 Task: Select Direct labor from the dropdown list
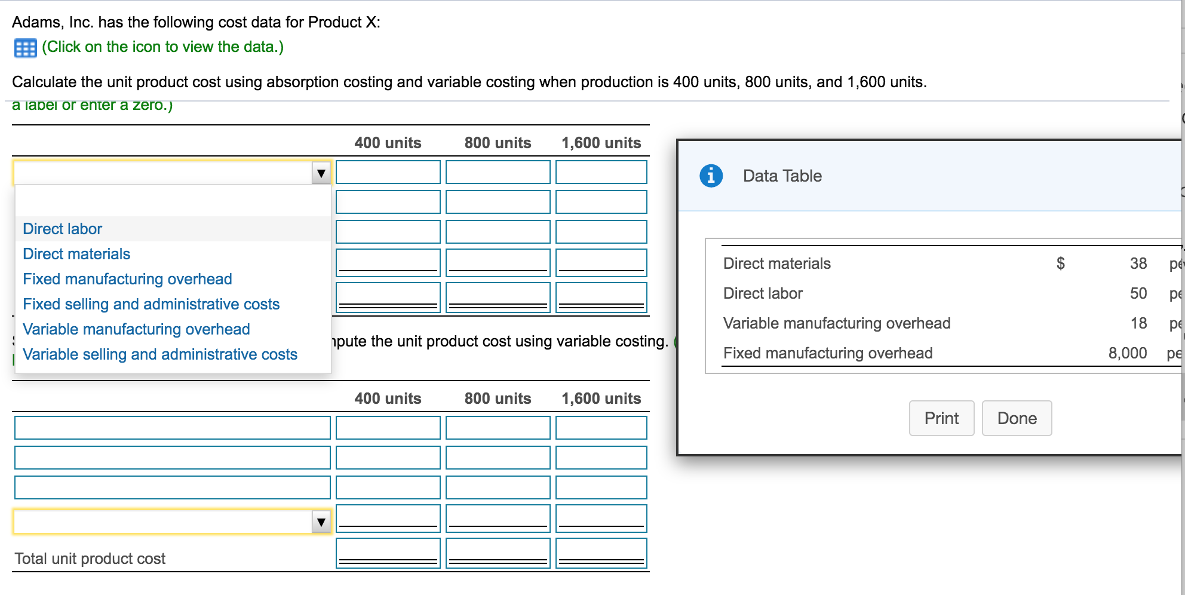(x=173, y=229)
